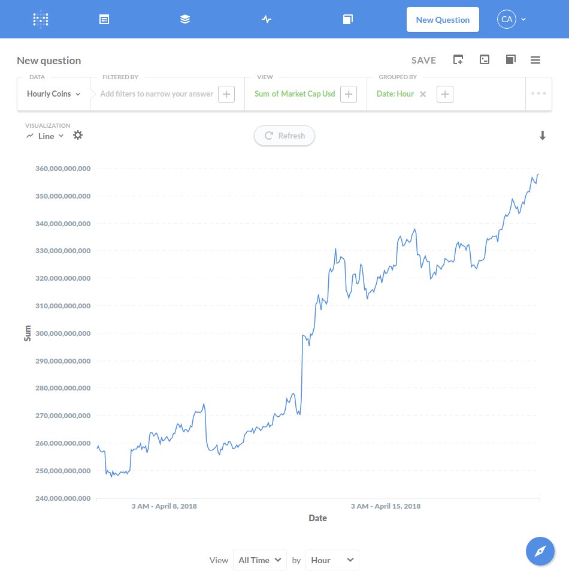Screen dimensions: 569x580
Task: Open the Pulses activity icon
Action: [x=267, y=19]
